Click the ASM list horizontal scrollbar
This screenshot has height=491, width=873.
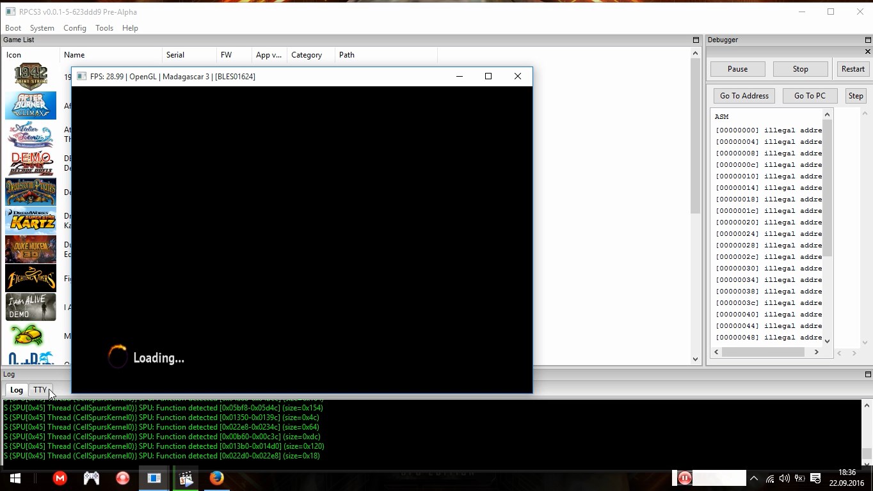(763, 352)
